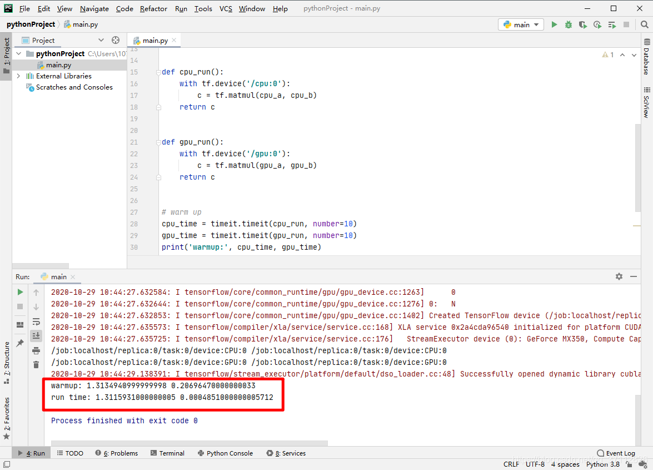Open Search Everywhere magnifier icon

click(644, 24)
